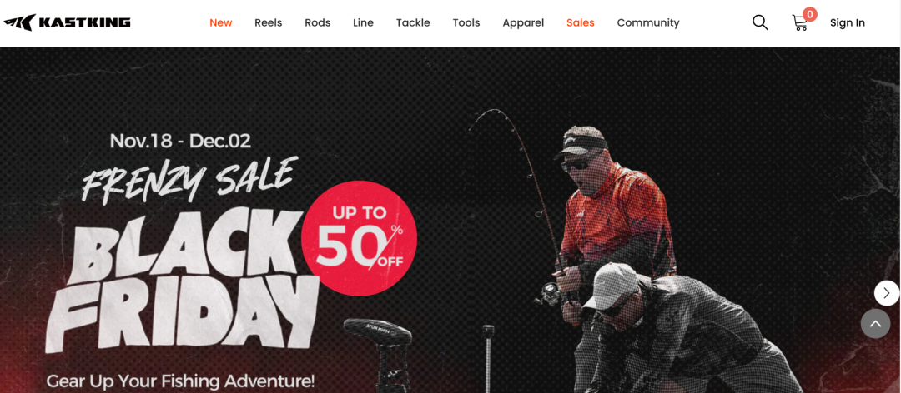Click the cart item count badge
Viewport: 901px width, 393px height.
810,14
